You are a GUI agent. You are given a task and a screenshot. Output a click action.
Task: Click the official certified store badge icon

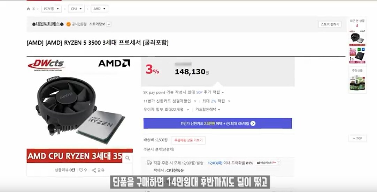(69, 24)
